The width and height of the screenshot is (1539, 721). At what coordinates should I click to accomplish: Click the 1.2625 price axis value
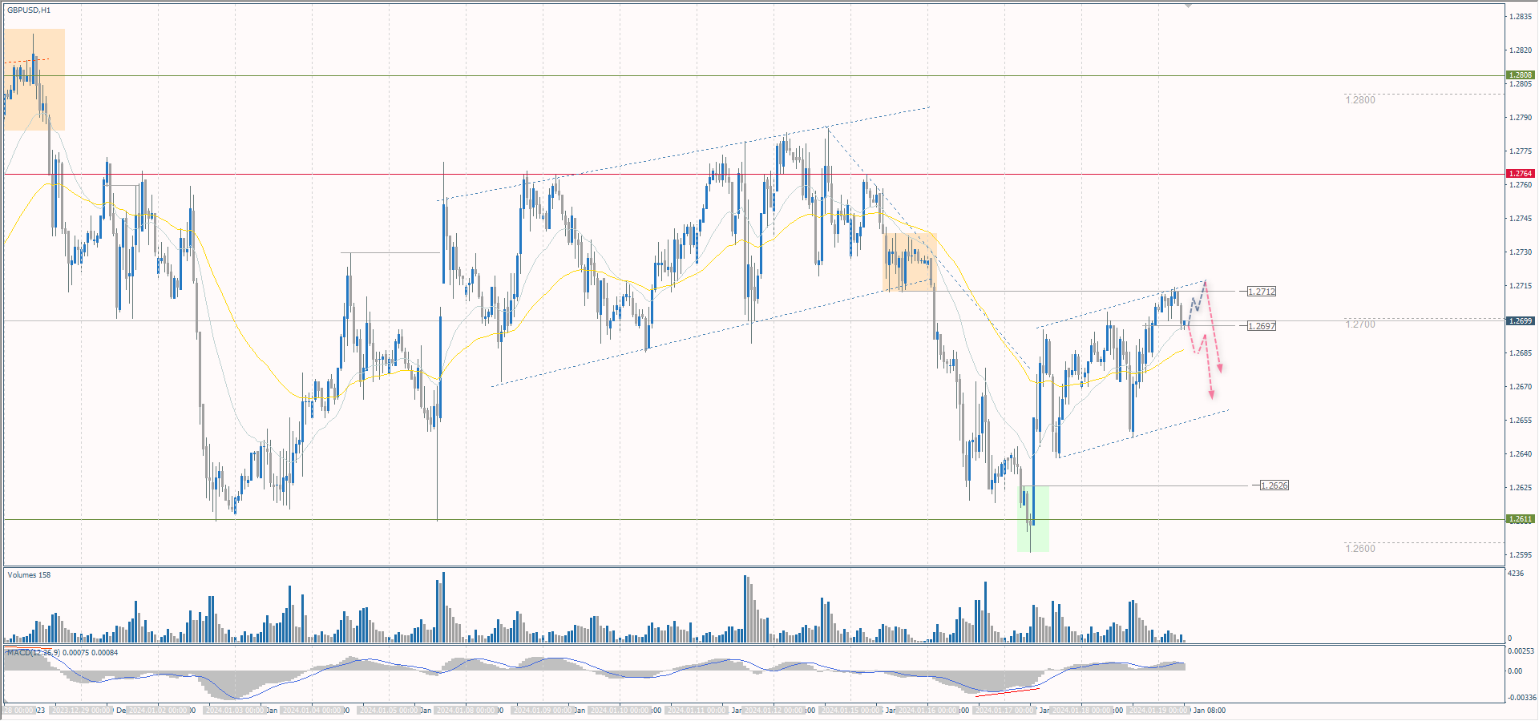tap(1521, 488)
